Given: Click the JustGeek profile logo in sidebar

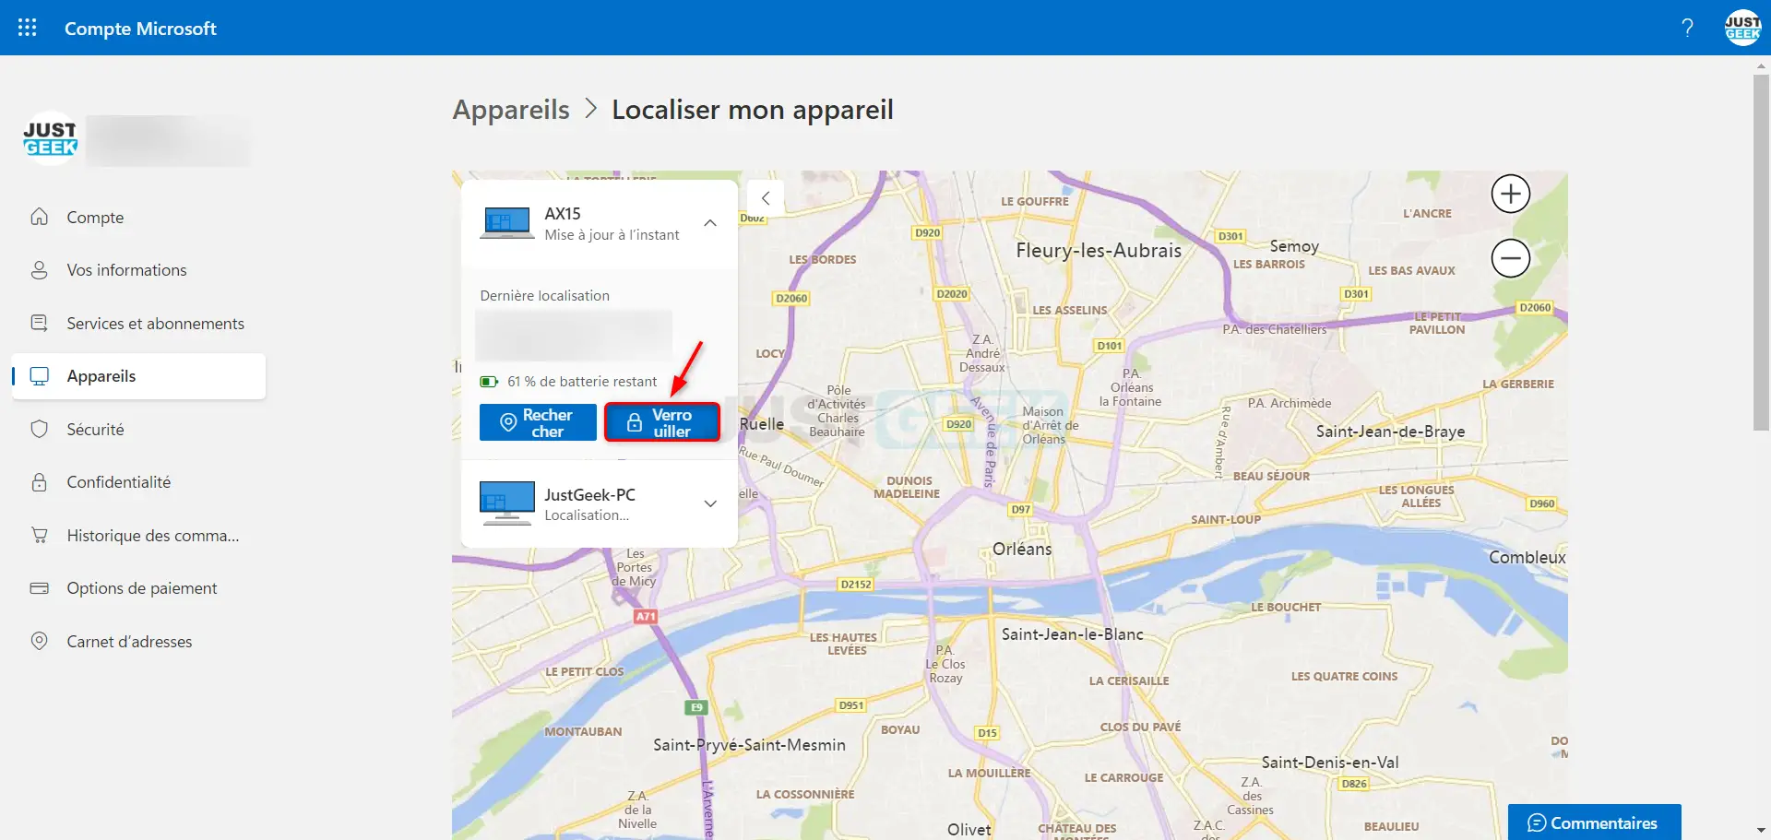Looking at the screenshot, I should (x=50, y=138).
